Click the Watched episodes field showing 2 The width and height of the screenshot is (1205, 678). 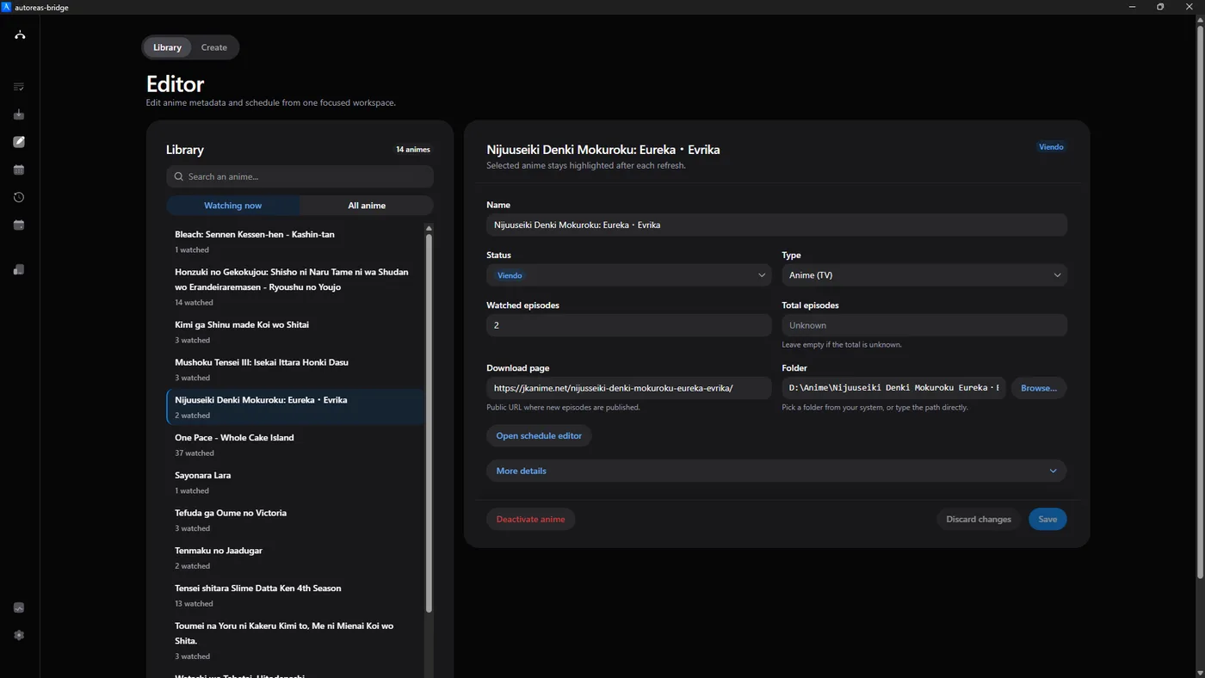[628, 325]
